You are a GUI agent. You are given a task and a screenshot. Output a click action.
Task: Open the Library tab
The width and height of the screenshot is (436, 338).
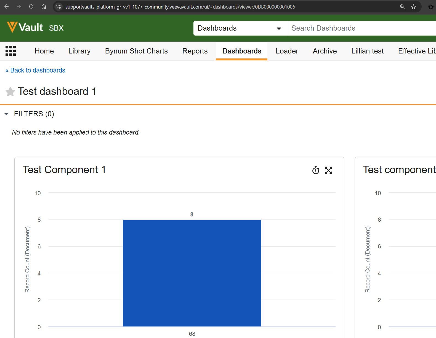pos(79,51)
